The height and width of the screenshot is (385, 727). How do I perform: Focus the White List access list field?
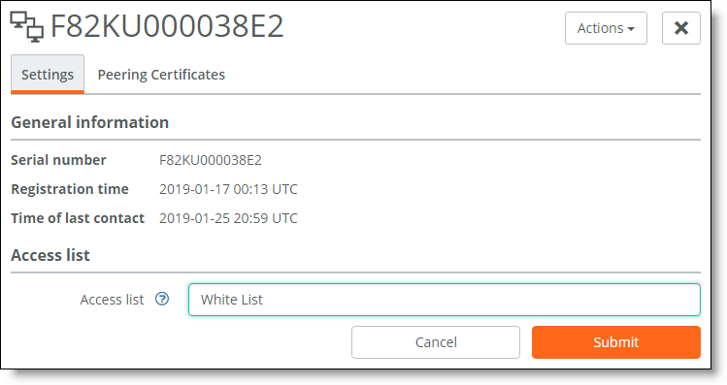445,300
